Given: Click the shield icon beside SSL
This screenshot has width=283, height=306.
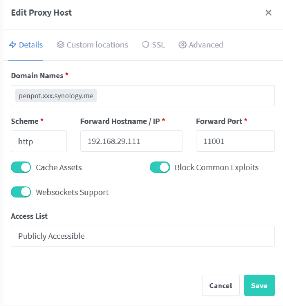Looking at the screenshot, I should tap(146, 45).
